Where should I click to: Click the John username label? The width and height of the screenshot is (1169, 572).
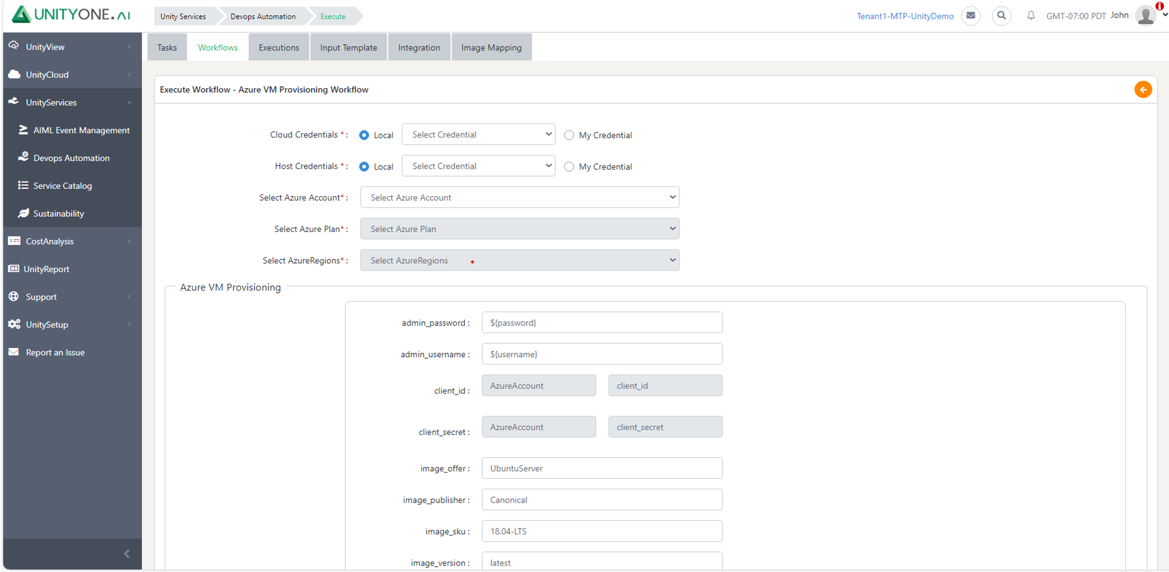1120,15
